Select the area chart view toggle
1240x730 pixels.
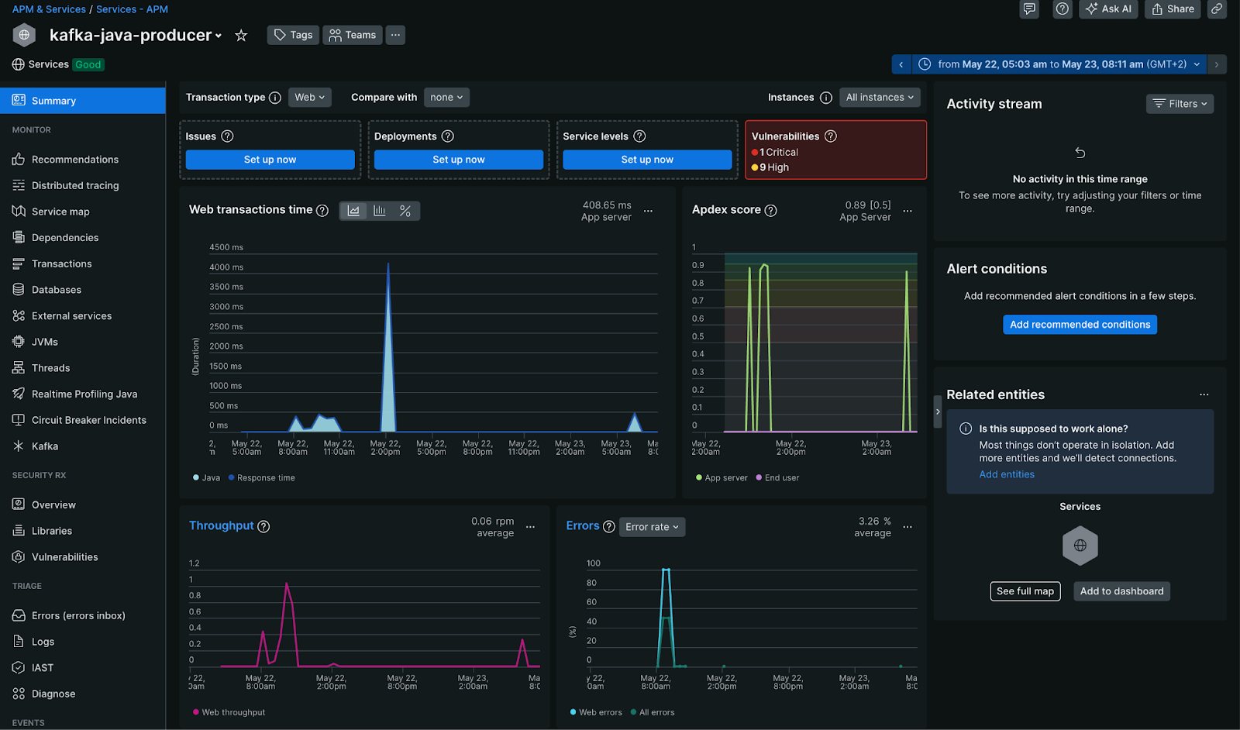point(353,211)
